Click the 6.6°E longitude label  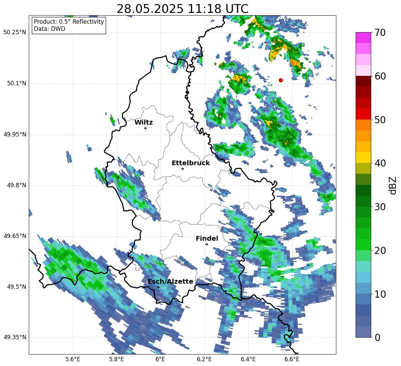[292, 360]
